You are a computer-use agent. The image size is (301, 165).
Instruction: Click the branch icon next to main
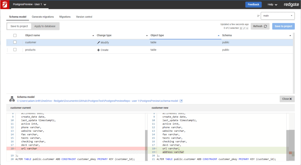[258, 16]
